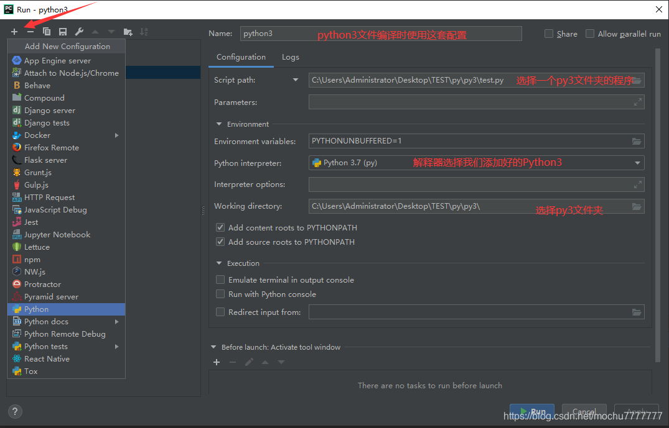669x428 pixels.
Task: Select HTTP Request configuration type
Action: (66, 197)
